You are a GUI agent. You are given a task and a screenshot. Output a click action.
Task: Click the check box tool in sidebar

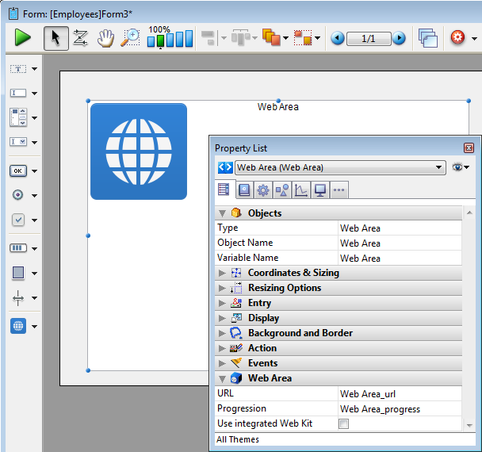pos(18,220)
